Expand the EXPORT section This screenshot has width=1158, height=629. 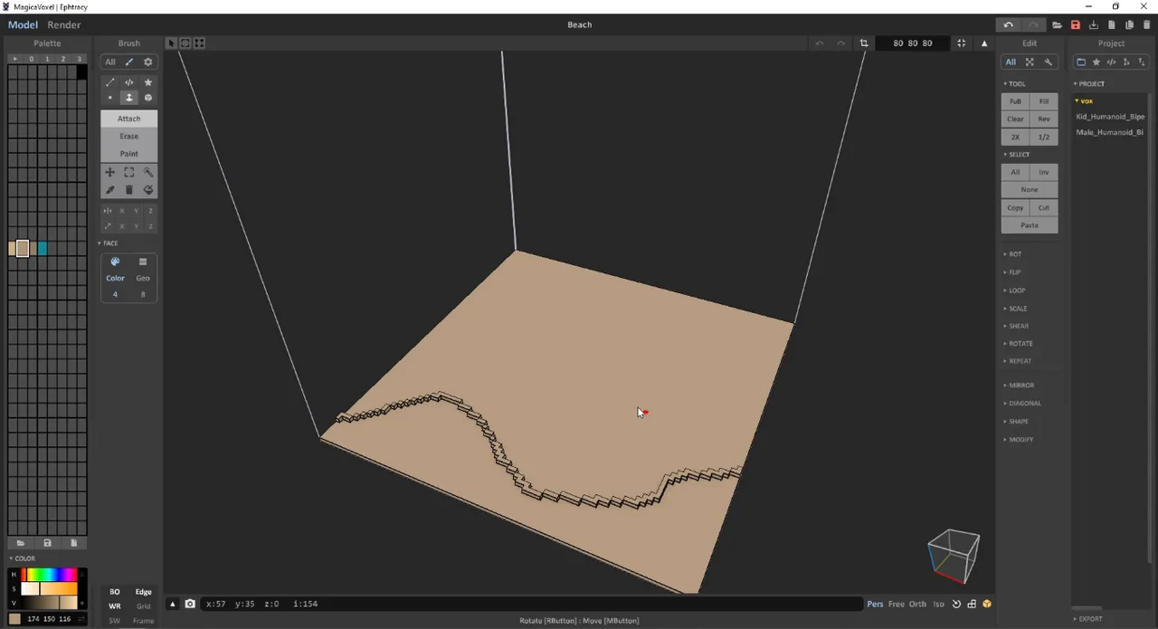pyautogui.click(x=1088, y=619)
